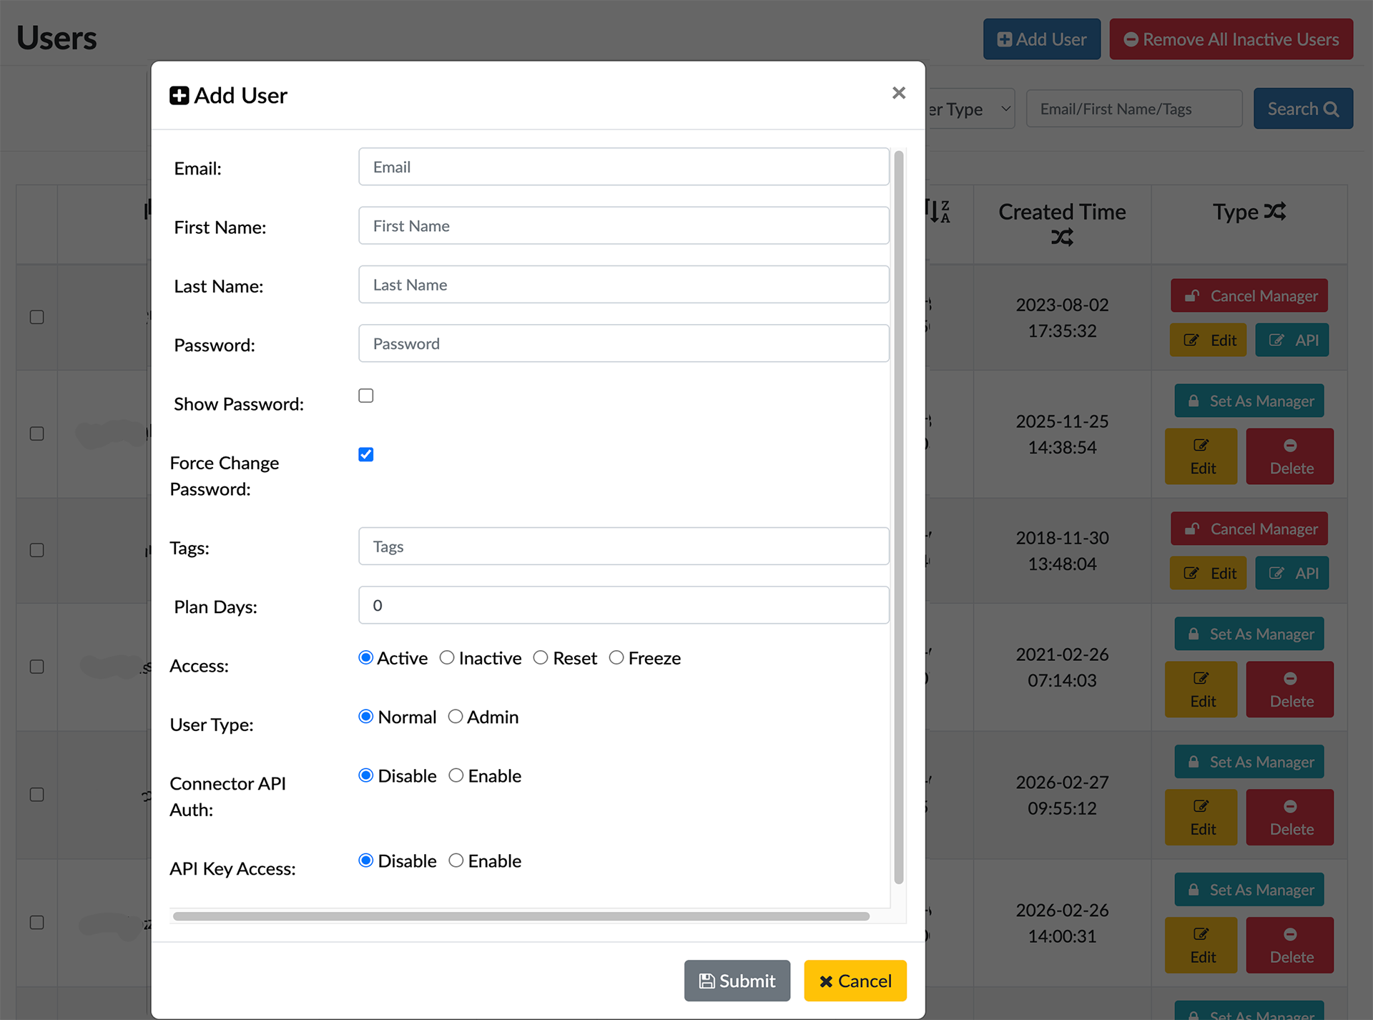
Task: Click the API button on the 2018-11-30 row
Action: (x=1292, y=573)
